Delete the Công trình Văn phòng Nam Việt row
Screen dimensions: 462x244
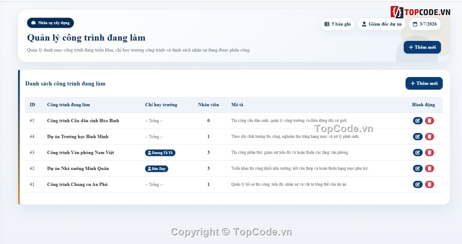[429, 152]
